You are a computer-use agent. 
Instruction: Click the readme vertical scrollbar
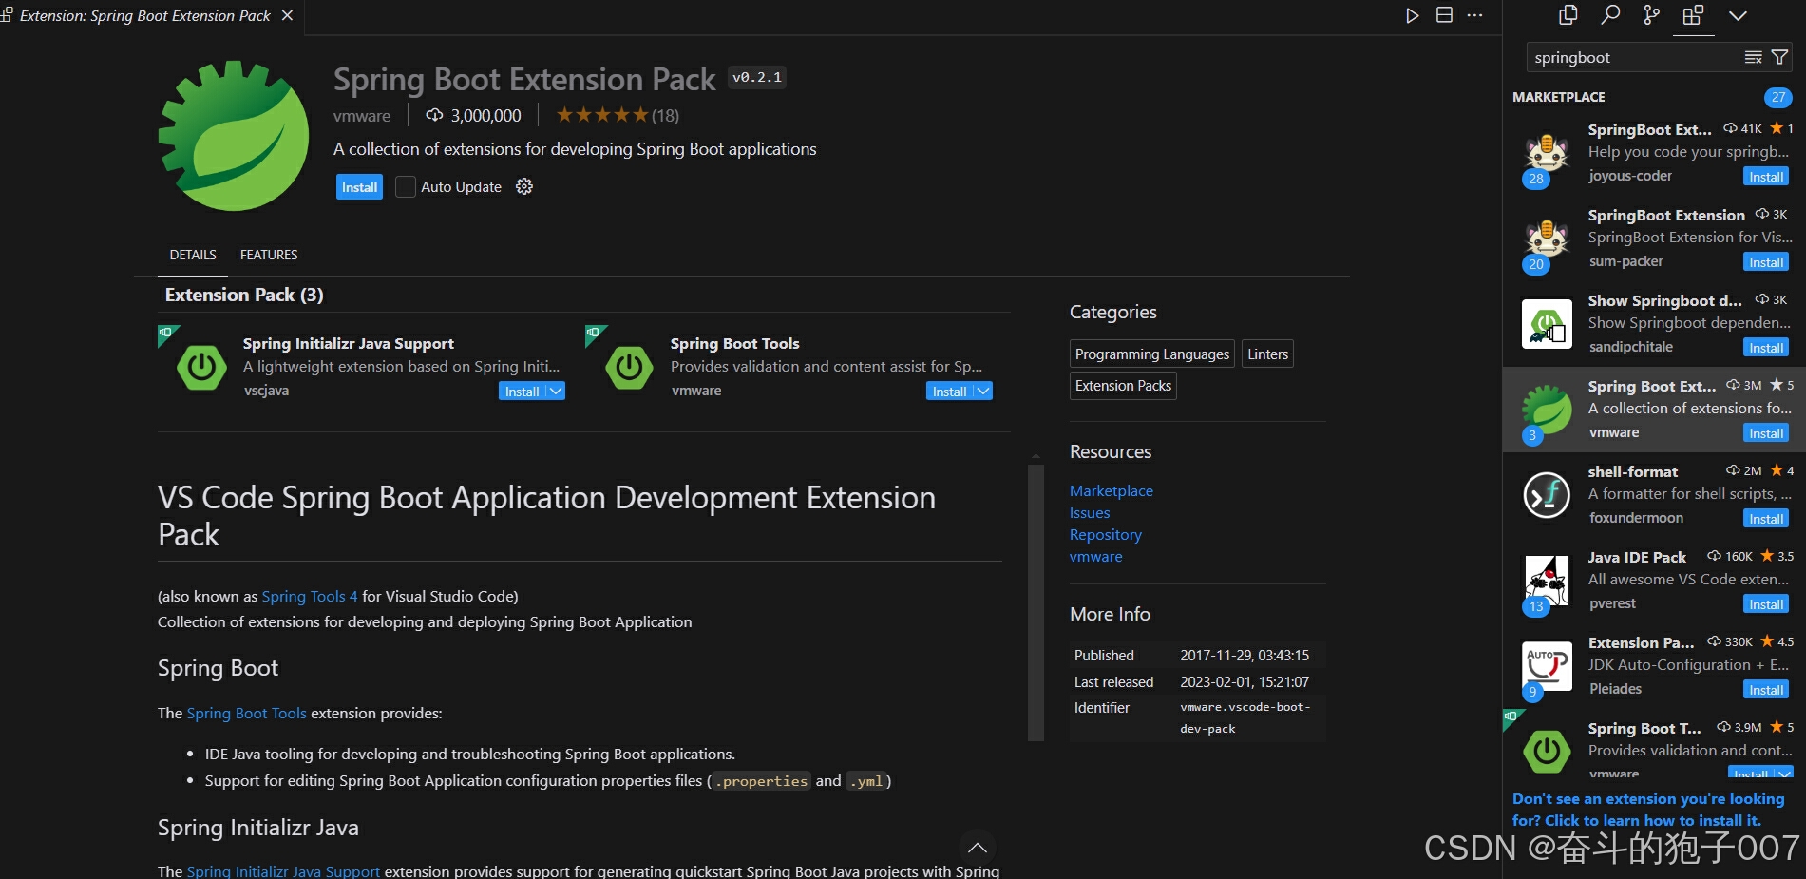[x=1036, y=602]
